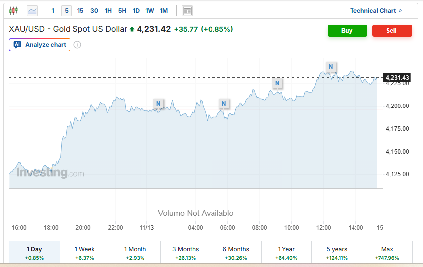Click the info icon beside Analyze chart
This screenshot has height=267, width=423.
(x=77, y=45)
